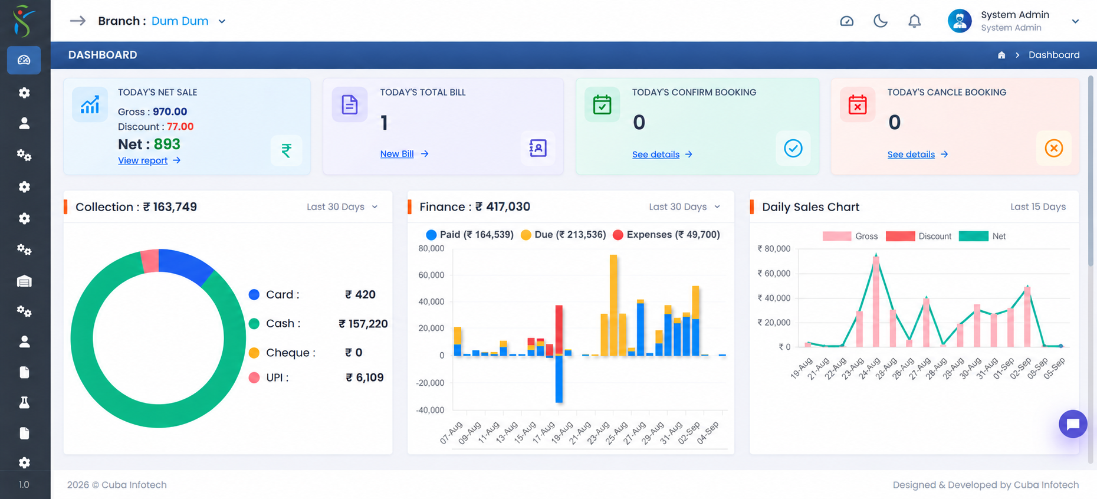Click the speedometer icon in top header
The height and width of the screenshot is (499, 1097).
coord(846,21)
